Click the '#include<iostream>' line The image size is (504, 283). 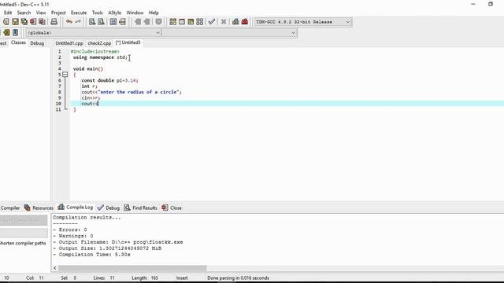[94, 51]
